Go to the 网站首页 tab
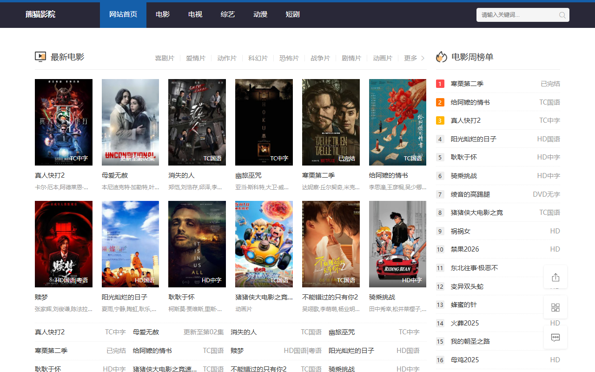 click(123, 14)
